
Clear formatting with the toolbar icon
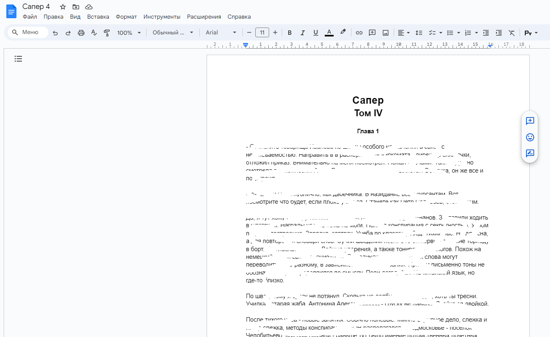[x=511, y=33]
